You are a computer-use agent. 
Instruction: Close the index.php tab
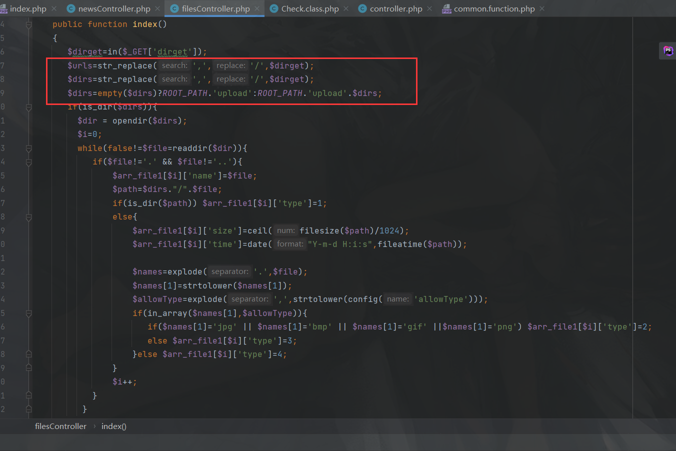54,8
